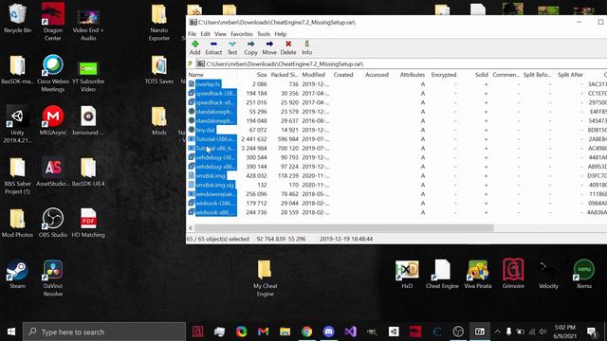Select the TOTS Saves folder icon
The height and width of the screenshot is (341, 607).
[x=159, y=69]
